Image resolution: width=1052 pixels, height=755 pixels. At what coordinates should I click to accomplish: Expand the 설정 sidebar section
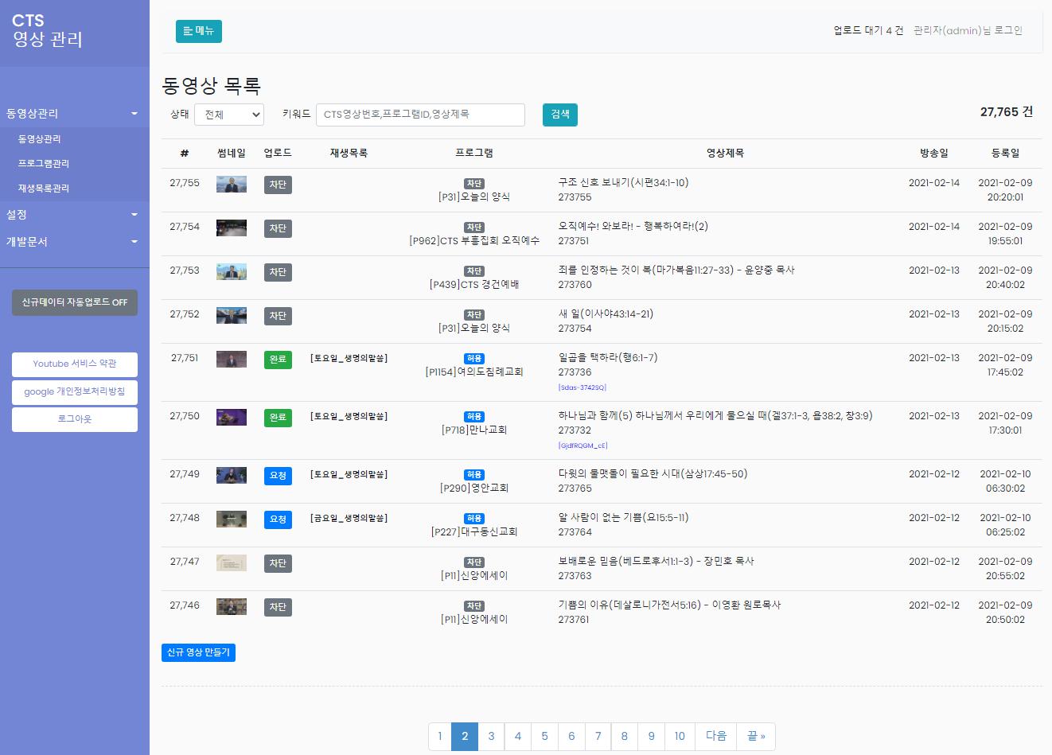pos(74,215)
